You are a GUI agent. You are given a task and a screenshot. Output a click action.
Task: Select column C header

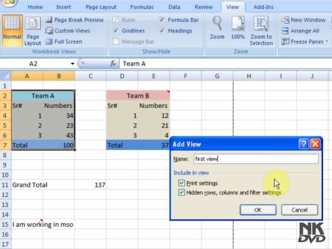point(91,76)
